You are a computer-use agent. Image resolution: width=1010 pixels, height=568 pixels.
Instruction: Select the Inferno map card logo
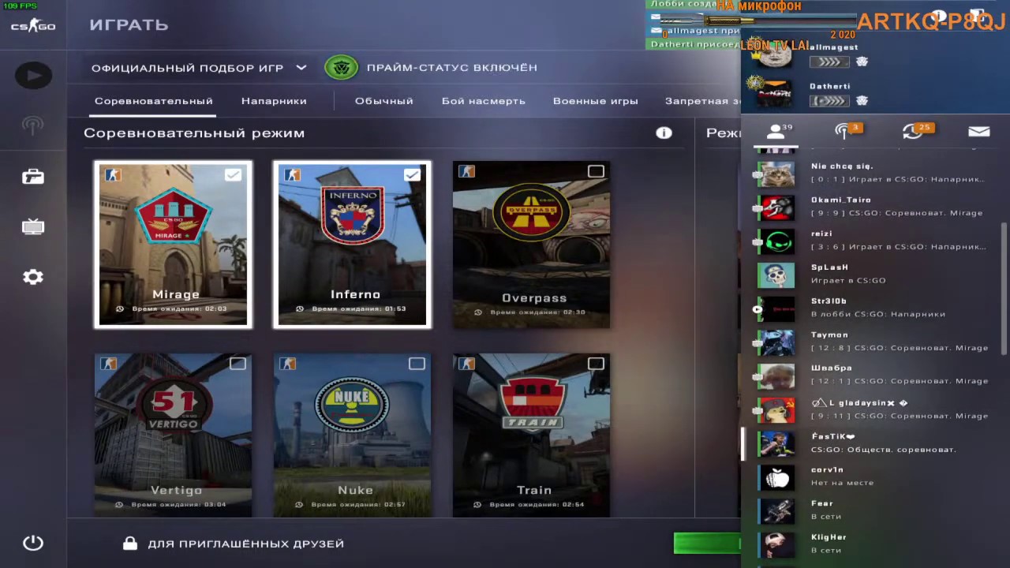pos(353,215)
